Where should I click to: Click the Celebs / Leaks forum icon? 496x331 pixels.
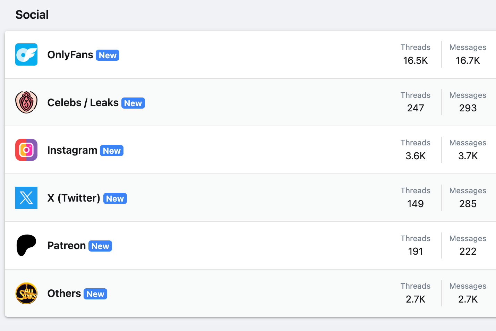click(x=26, y=102)
